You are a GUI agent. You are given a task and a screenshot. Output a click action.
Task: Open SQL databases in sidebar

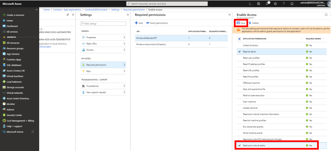click(x=14, y=65)
